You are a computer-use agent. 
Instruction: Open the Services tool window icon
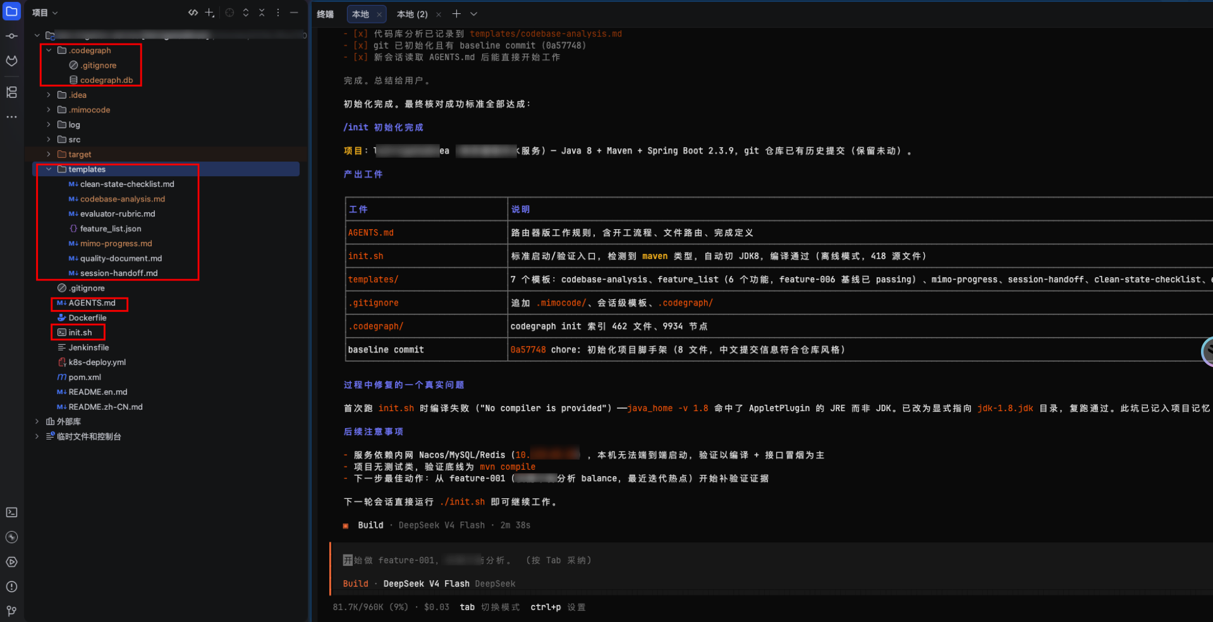(11, 537)
